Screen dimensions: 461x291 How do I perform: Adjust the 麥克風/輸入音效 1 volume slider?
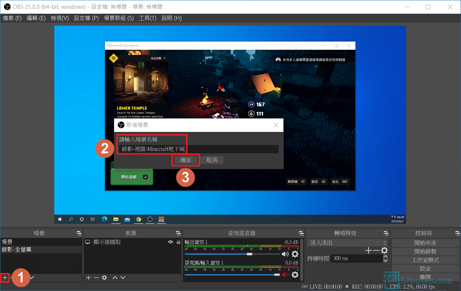[x=232, y=275]
